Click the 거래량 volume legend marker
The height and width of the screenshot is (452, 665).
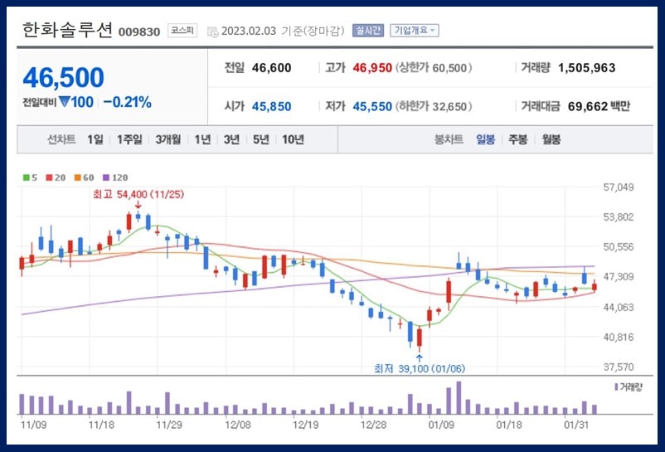coord(616,387)
